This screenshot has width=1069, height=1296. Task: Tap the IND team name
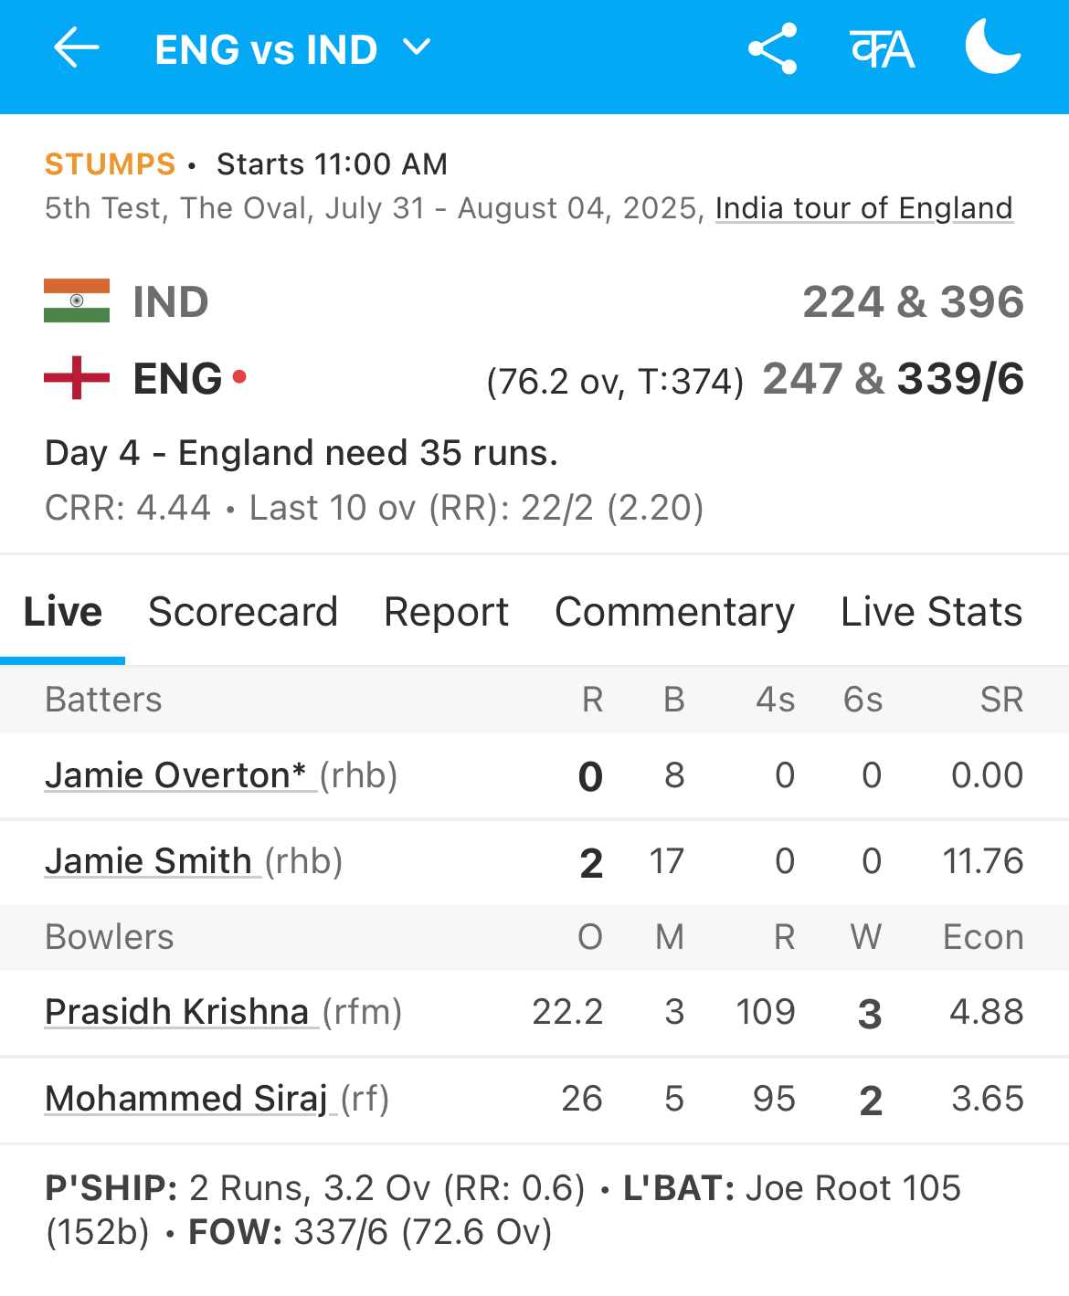[171, 301]
